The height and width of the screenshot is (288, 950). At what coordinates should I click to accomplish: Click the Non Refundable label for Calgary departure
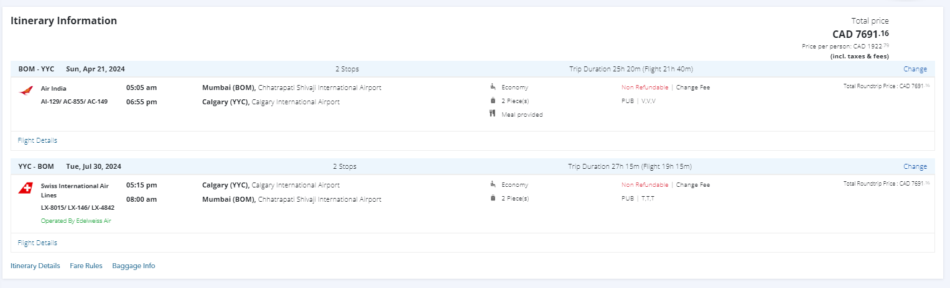(x=645, y=185)
